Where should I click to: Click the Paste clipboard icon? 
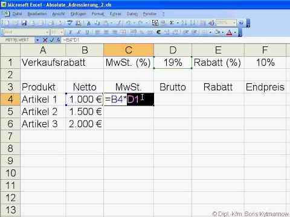[106, 23]
